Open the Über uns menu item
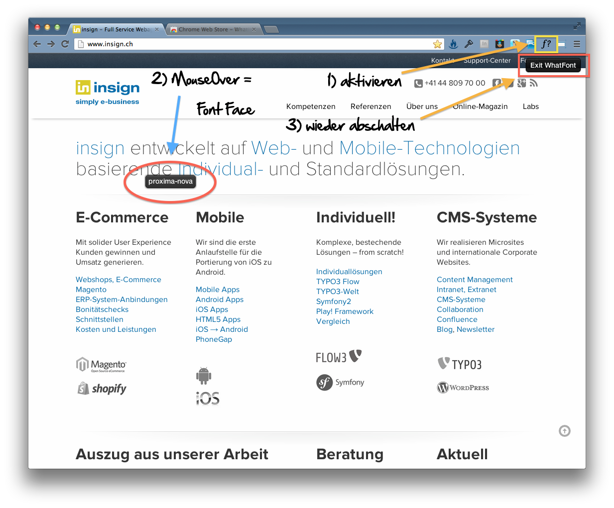 [422, 106]
